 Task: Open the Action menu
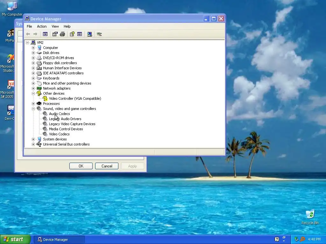pyautogui.click(x=42, y=26)
